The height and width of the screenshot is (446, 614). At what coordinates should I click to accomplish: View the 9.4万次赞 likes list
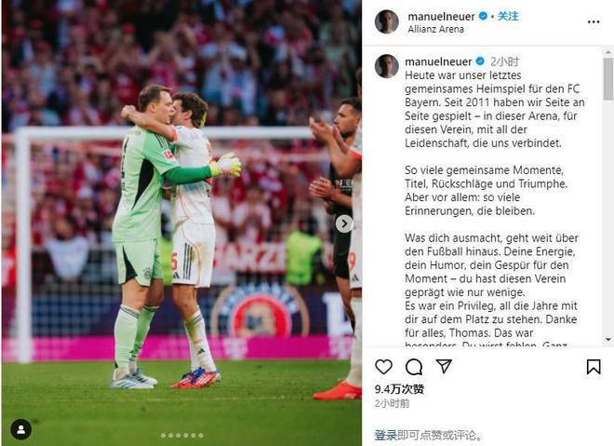click(399, 389)
